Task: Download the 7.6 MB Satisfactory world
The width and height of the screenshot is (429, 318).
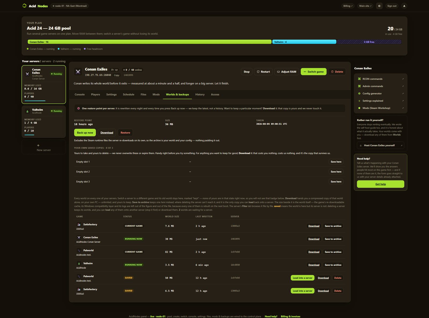Action: click(314, 226)
